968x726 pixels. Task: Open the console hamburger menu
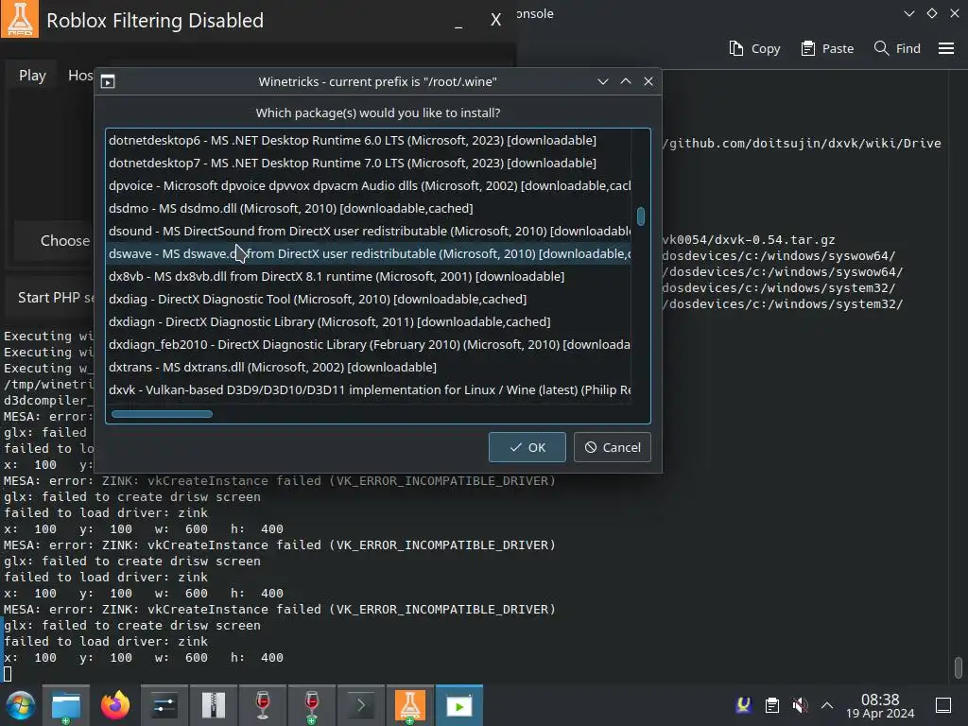click(x=946, y=48)
